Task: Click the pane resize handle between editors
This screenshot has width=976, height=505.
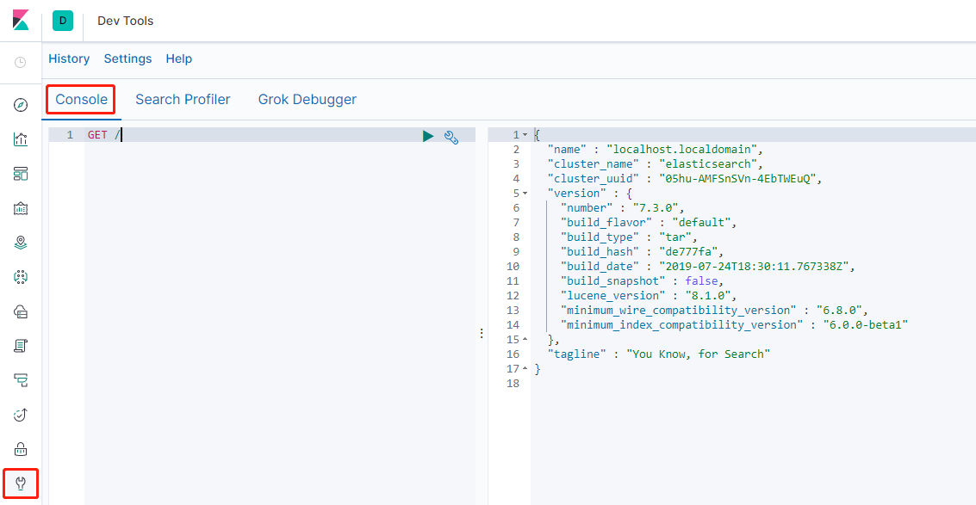Action: (x=482, y=333)
